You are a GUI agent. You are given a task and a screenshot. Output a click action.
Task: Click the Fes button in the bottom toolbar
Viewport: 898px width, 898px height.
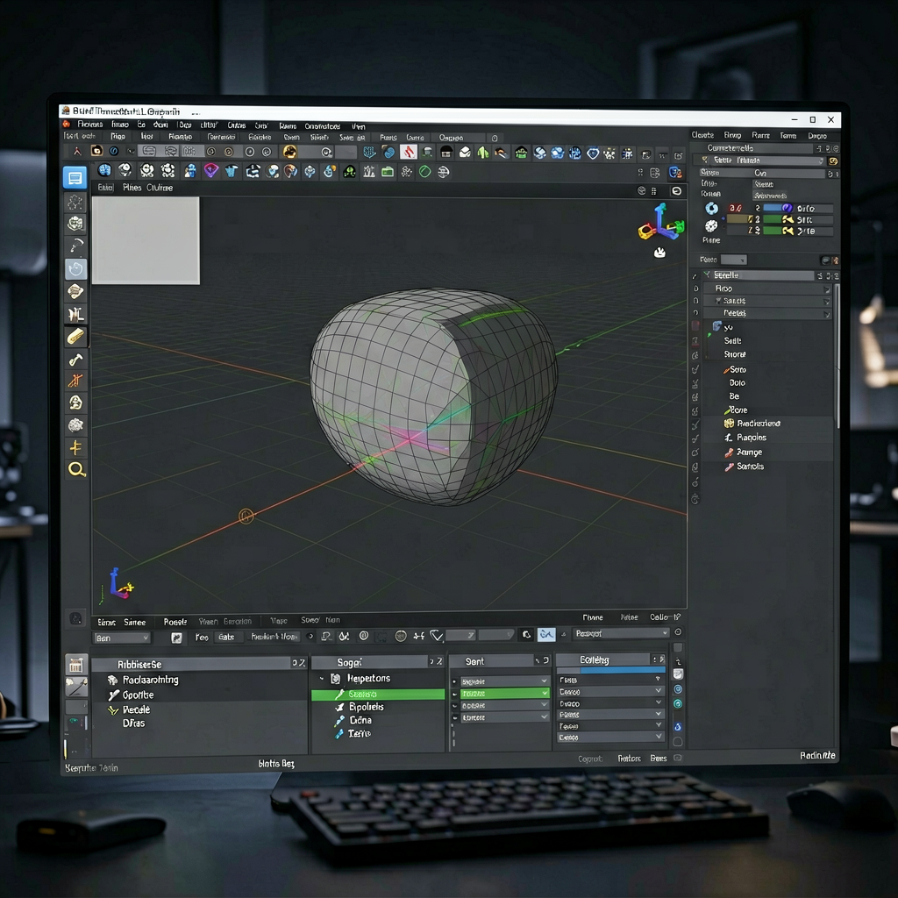(x=202, y=638)
